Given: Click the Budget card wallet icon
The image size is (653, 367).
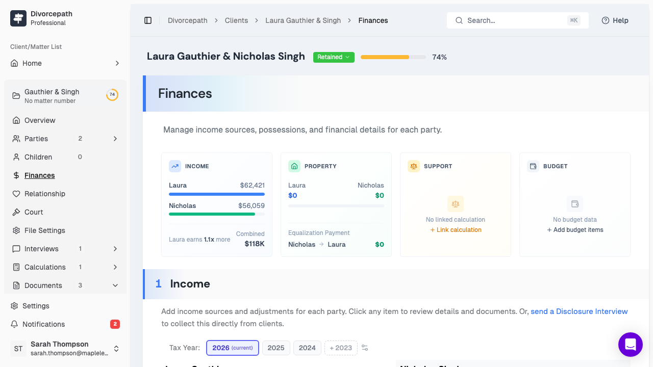Looking at the screenshot, I should 533,166.
